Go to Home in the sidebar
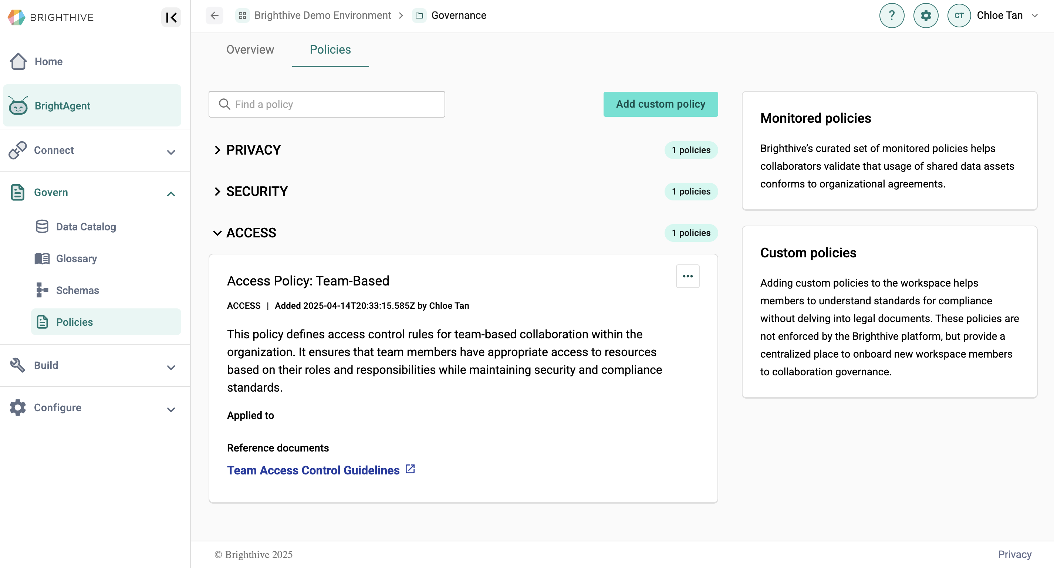This screenshot has height=568, width=1054. point(48,61)
